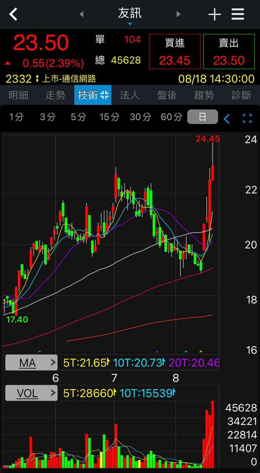260x473 pixels.
Task: Add stock with the plus icon
Action: pos(214,14)
